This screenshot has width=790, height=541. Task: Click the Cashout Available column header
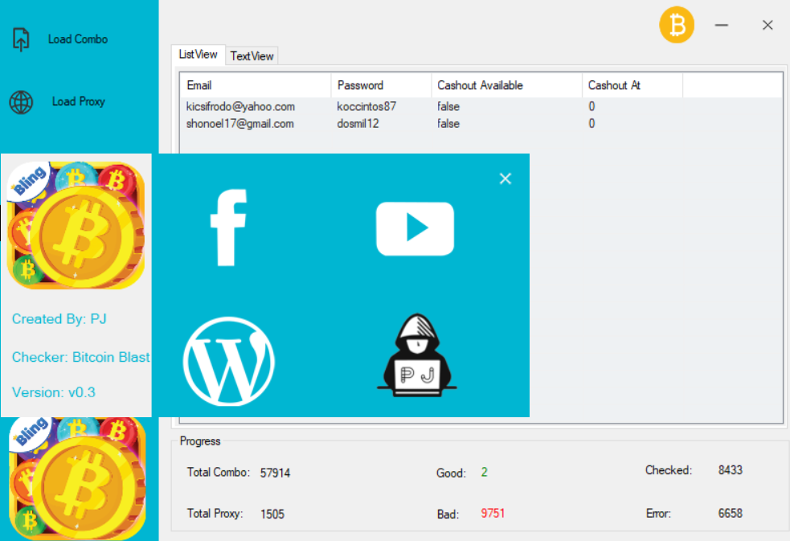507,85
